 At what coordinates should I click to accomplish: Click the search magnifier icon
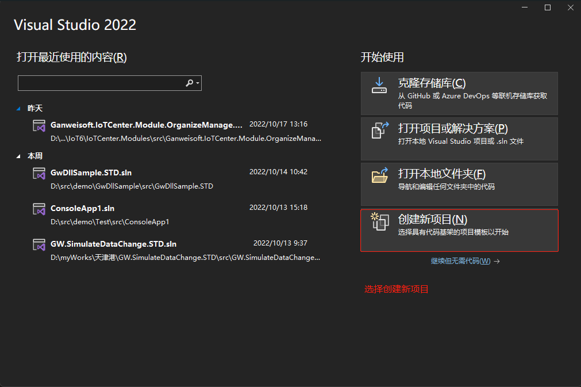click(189, 83)
